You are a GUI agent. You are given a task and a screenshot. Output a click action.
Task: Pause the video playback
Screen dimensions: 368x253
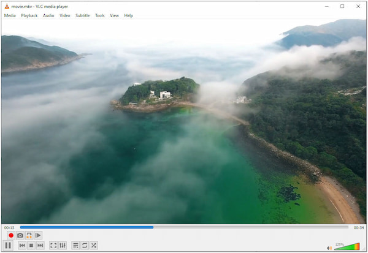click(x=9, y=245)
